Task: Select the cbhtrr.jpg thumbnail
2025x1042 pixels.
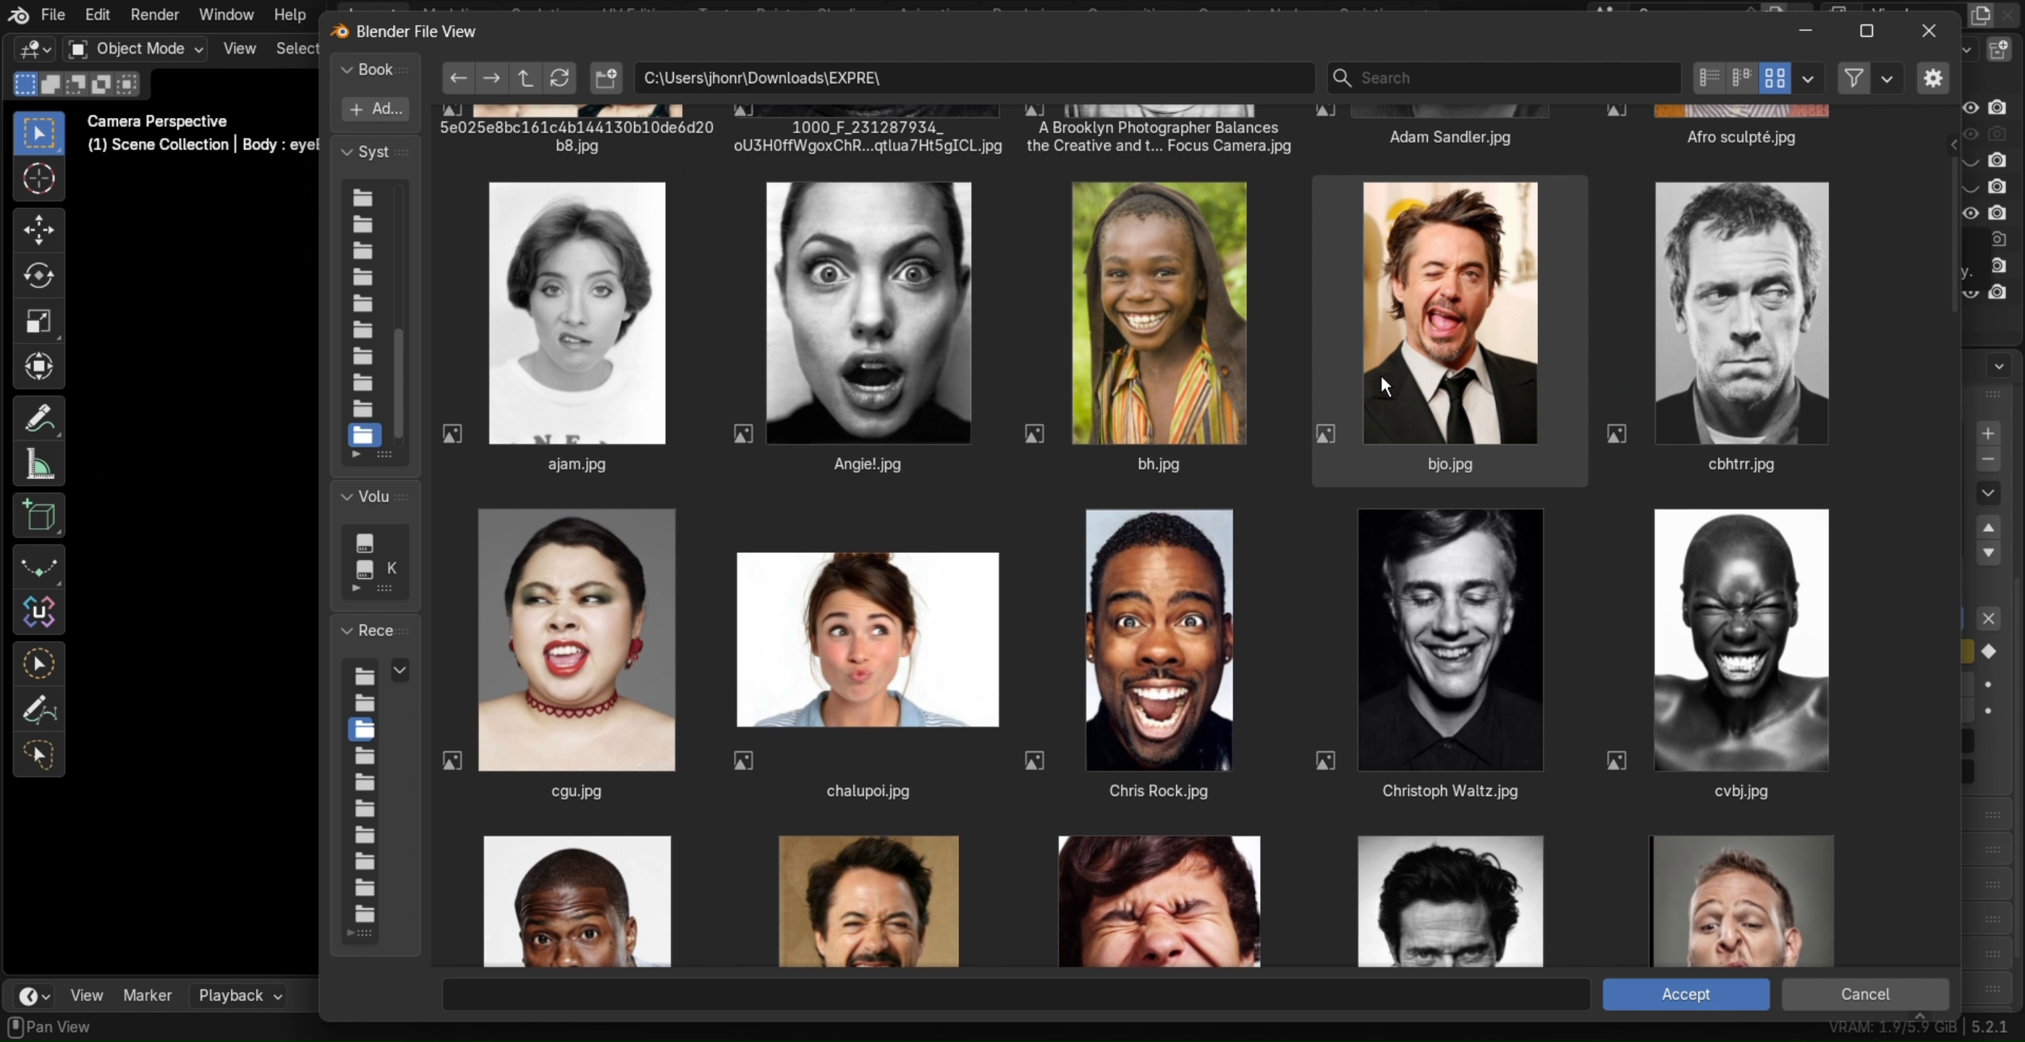Action: point(1742,313)
